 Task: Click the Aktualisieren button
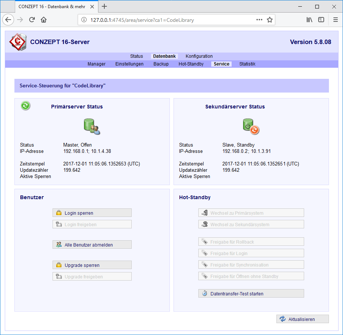click(302, 319)
